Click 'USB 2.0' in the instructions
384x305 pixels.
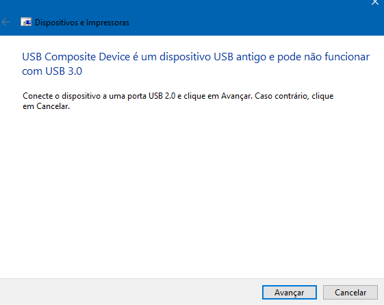[162, 96]
